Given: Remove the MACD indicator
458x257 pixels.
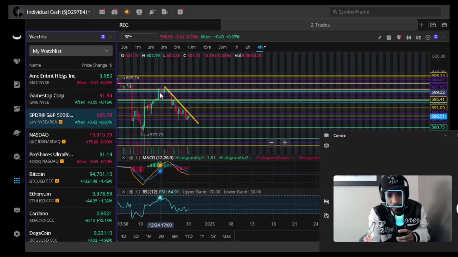Looking at the screenshot, I should (123, 158).
